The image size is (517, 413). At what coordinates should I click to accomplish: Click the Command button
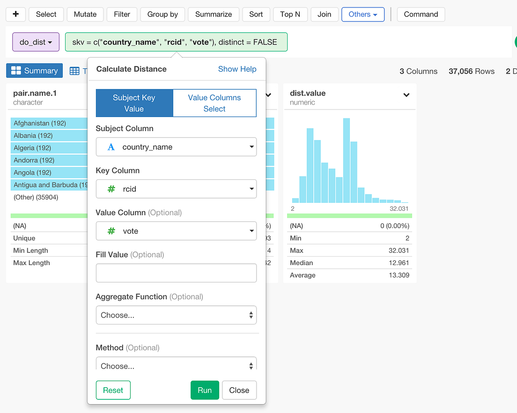point(421,14)
